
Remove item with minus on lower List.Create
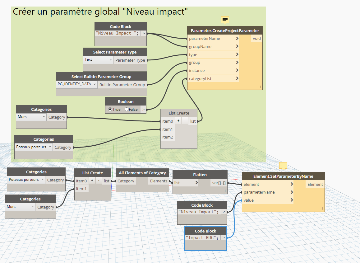[99, 181]
